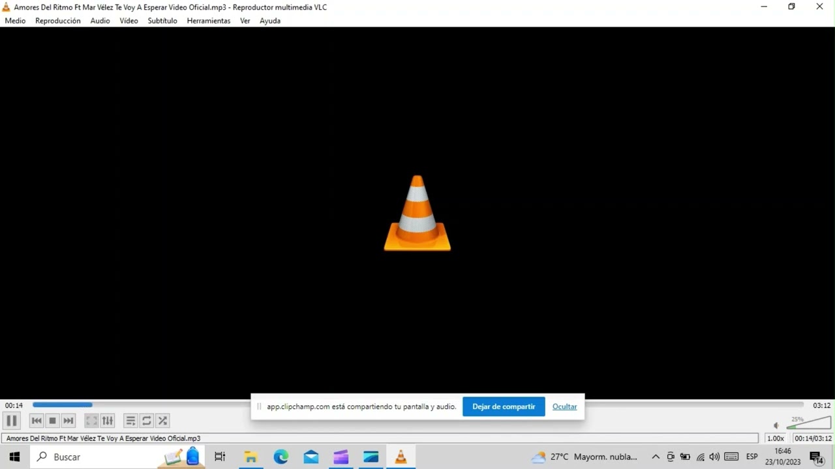Toggle the loop repeat mode
Viewport: 835px width, 469px height.
pos(147,421)
